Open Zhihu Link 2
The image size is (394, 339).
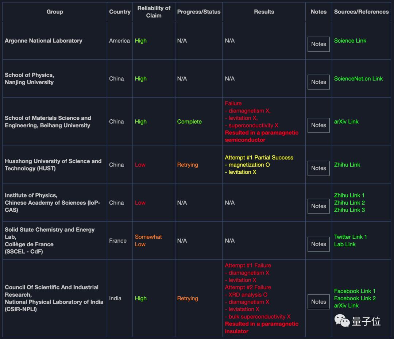(x=349, y=203)
